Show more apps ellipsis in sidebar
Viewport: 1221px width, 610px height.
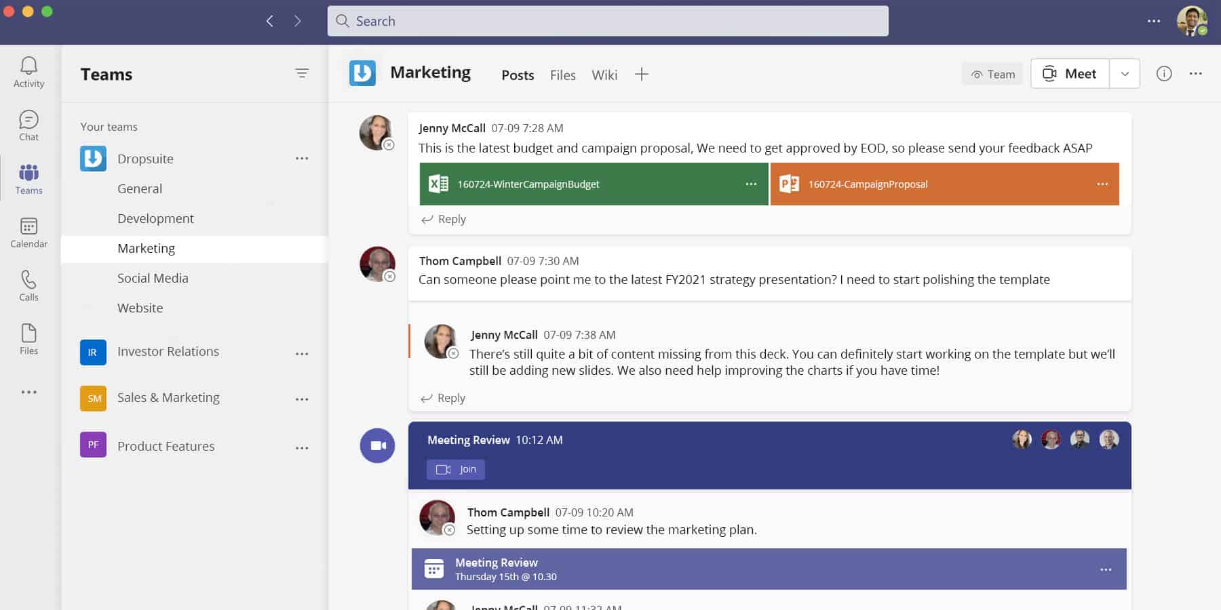(x=28, y=392)
